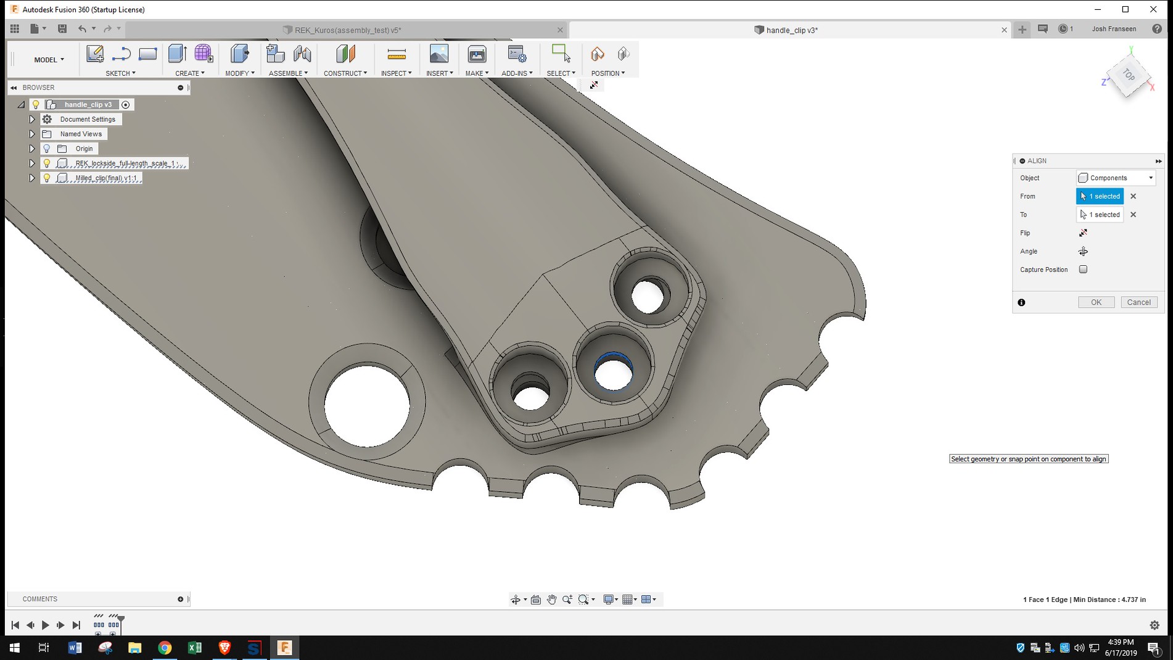Expand the Named Views folder

tap(32, 133)
